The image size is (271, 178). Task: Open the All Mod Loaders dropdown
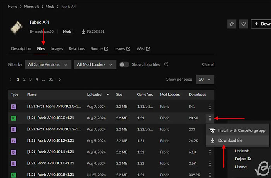tap(95, 64)
